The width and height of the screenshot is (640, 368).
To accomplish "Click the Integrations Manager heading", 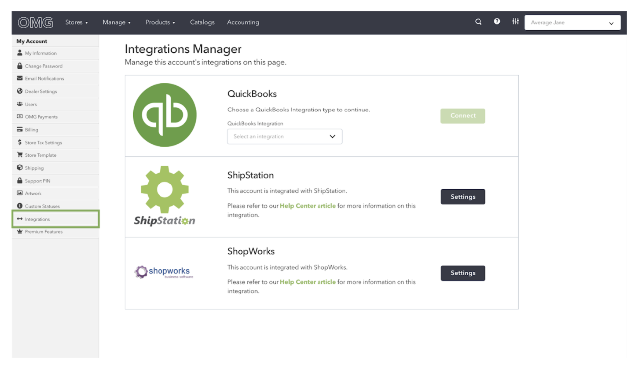I will click(x=183, y=49).
